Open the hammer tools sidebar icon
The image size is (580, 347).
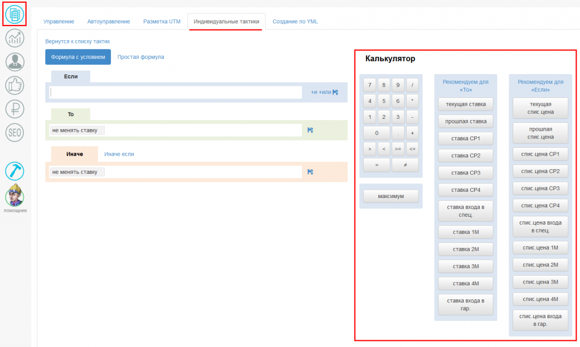pos(14,171)
